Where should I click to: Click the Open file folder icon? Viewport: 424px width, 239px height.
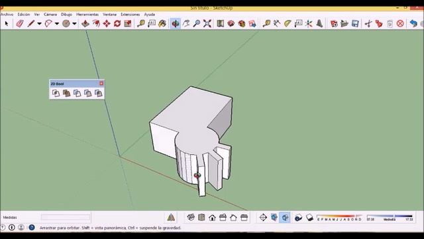click(344, 24)
